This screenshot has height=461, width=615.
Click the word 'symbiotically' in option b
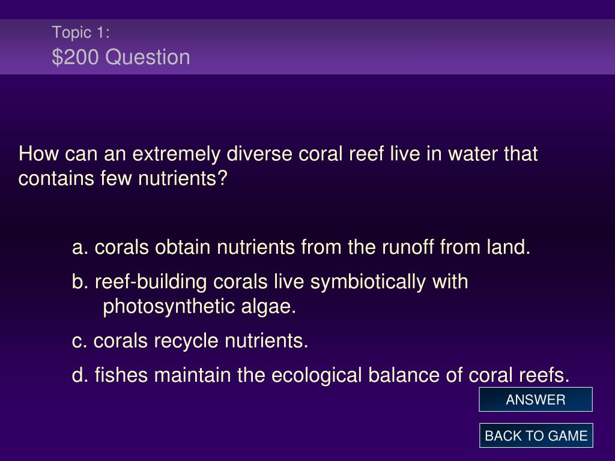[368, 283]
